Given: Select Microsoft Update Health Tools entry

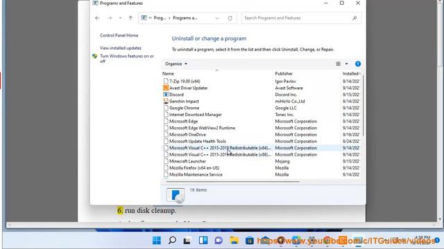Looking at the screenshot, I should [198, 141].
